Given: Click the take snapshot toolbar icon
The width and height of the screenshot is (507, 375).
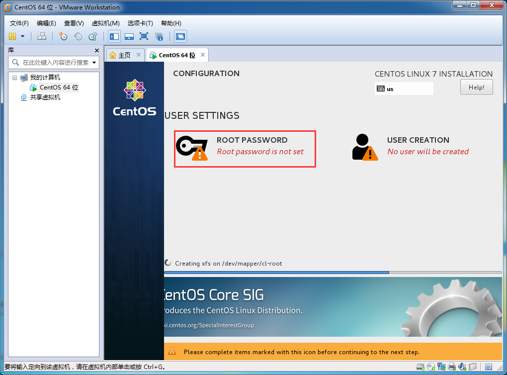Looking at the screenshot, I should (x=63, y=36).
